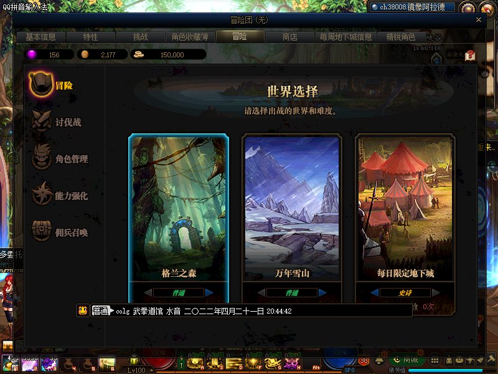The height and width of the screenshot is (374, 498).
Task: Click the 普通 chat channel button
Action: pos(102,310)
